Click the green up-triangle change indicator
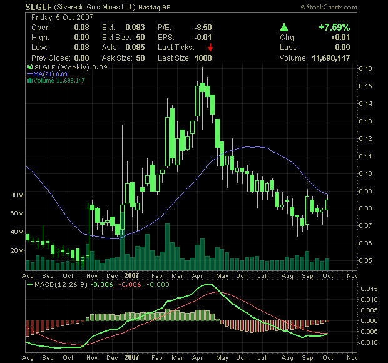The height and width of the screenshot is (363, 388). [284, 27]
